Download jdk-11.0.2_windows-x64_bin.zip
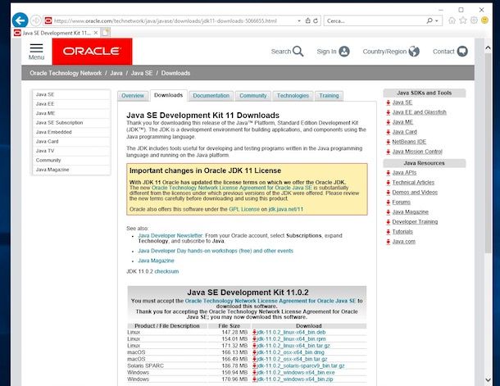 (x=295, y=379)
